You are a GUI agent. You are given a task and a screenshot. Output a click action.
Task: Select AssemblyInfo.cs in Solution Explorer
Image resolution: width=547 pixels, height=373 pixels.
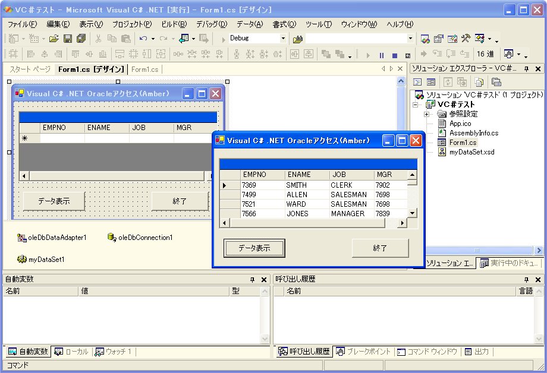(x=474, y=133)
